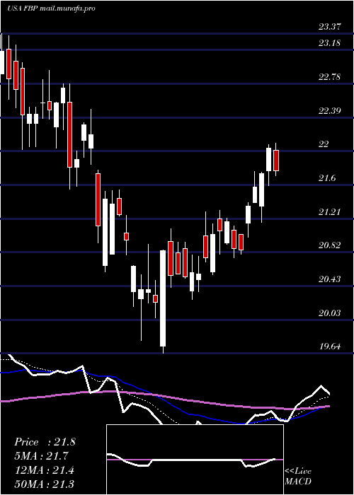Click the 22 price level label
Viewport: 354px width, 495px height.
coord(324,144)
